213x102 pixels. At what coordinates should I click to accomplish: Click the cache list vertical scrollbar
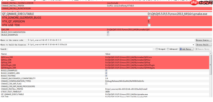point(210,74)
